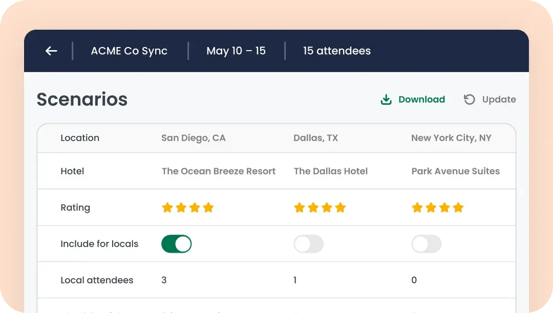Click the Rating row label
553x313 pixels.
(75, 208)
